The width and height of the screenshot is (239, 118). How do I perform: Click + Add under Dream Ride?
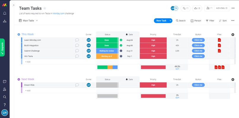click(x=28, y=90)
